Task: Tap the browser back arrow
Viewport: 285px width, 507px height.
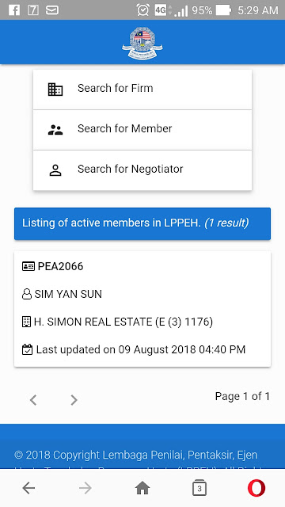Action: click(28, 488)
